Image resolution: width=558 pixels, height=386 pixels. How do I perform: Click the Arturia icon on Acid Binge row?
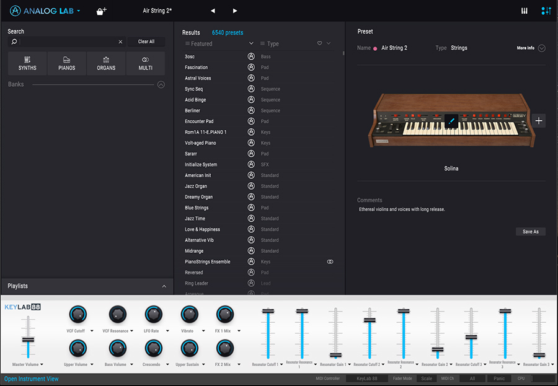(251, 100)
